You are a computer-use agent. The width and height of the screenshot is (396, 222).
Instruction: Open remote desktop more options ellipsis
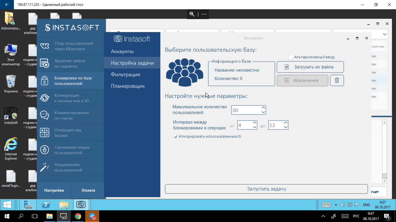coord(204,14)
